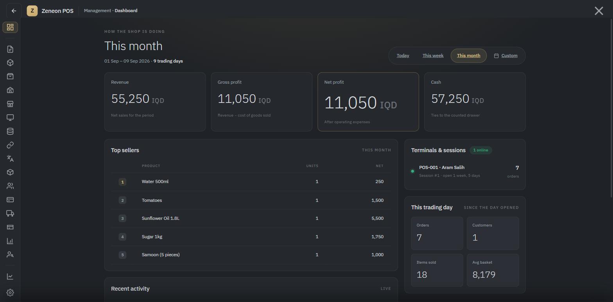Open the Cash card
Viewport: 613px width, 302px height.
tap(475, 102)
